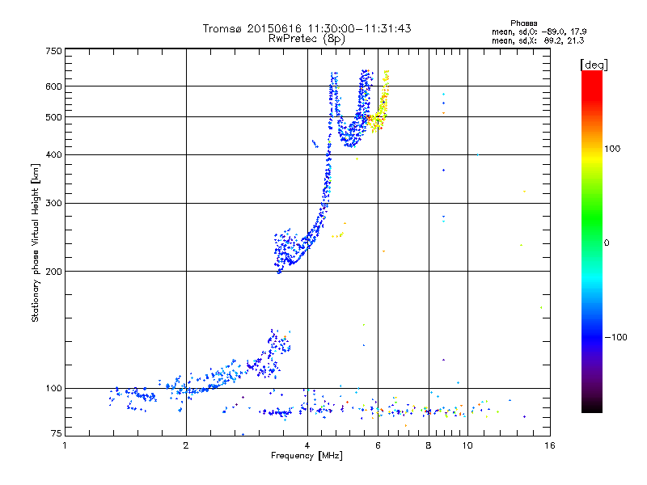This screenshot has height=485, width=647.
Task: Click the x-axis tick label '16'
Action: pos(550,445)
